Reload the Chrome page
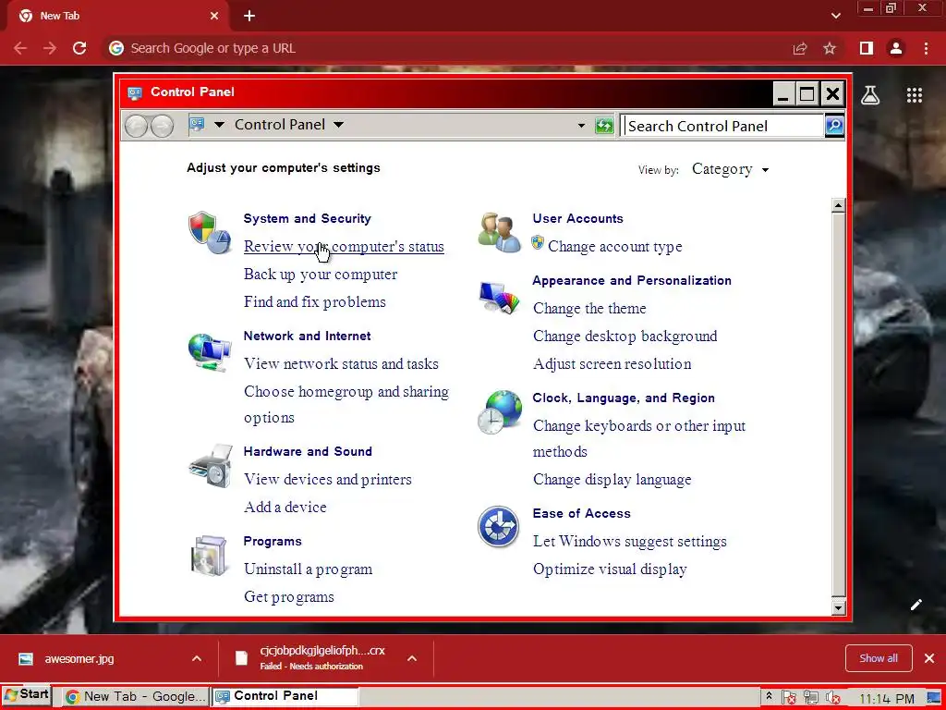The width and height of the screenshot is (946, 710). [79, 48]
